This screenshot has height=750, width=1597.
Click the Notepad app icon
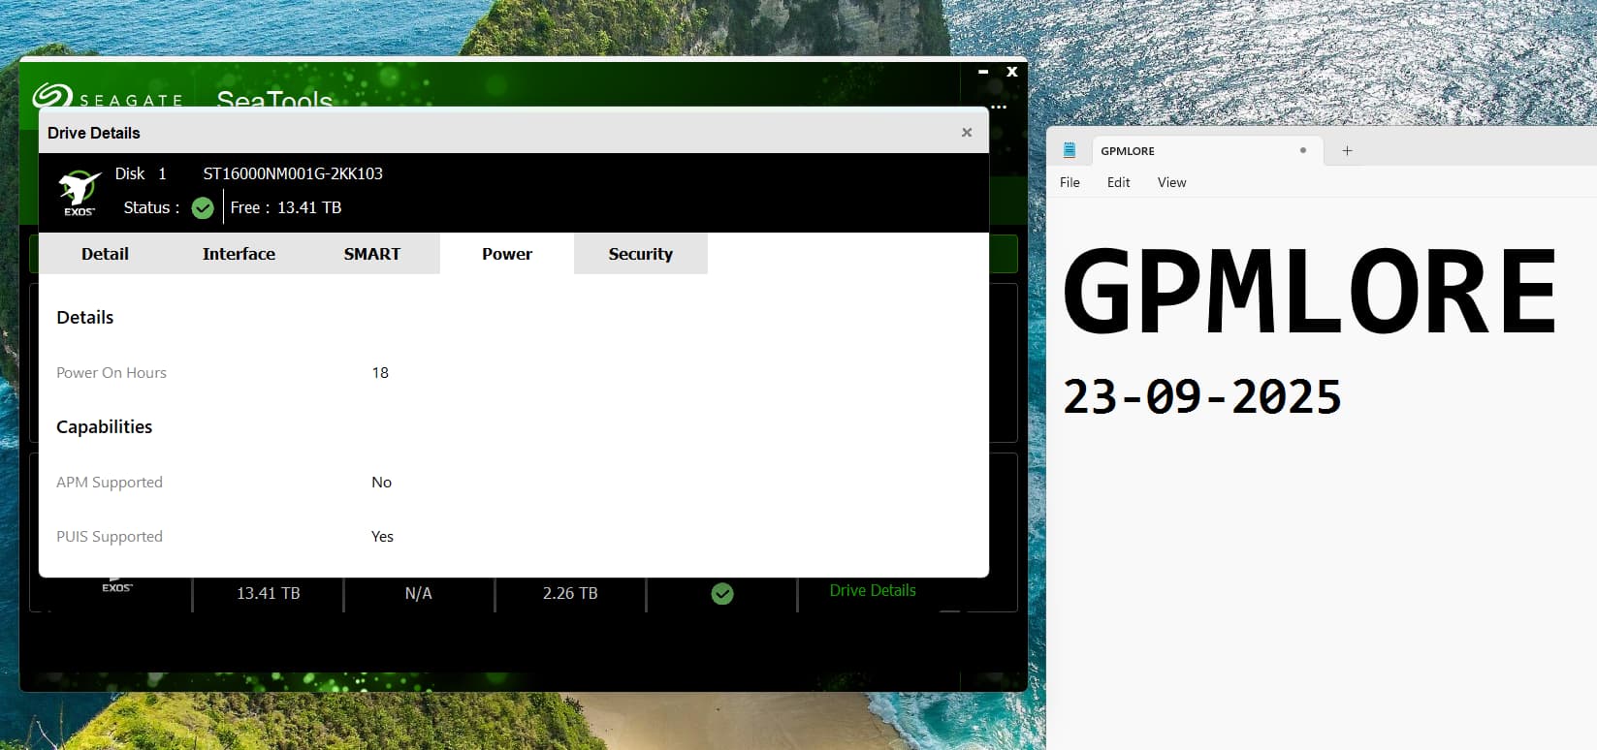1070,150
